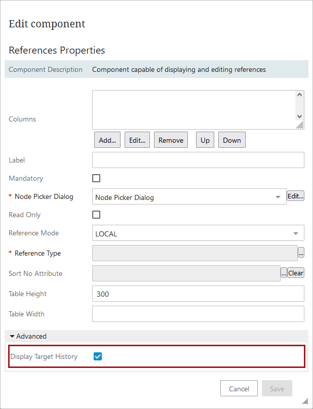Click the Reference Type ellipsis browse button
Image resolution: width=313 pixels, height=409 pixels.
pyautogui.click(x=301, y=253)
